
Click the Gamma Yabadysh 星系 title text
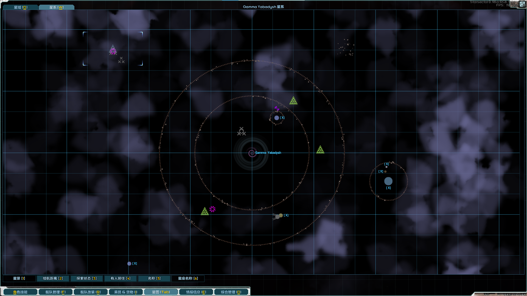[x=263, y=7]
